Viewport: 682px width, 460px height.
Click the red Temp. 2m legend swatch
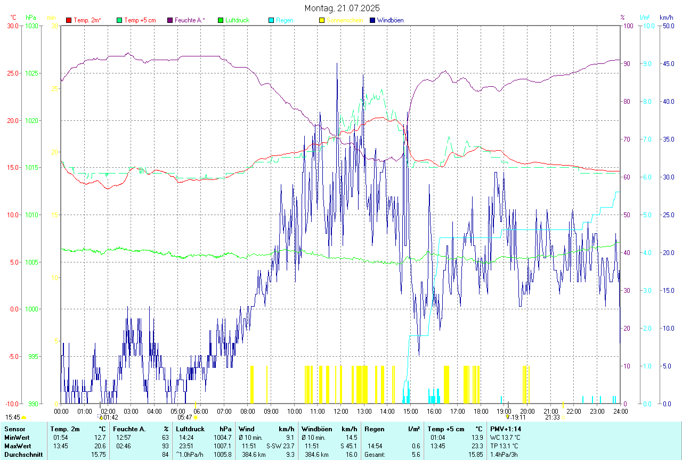69,20
